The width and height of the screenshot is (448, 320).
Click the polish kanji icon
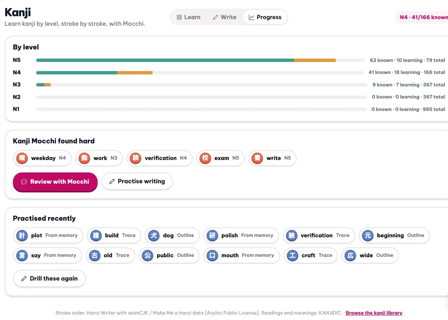(x=212, y=236)
